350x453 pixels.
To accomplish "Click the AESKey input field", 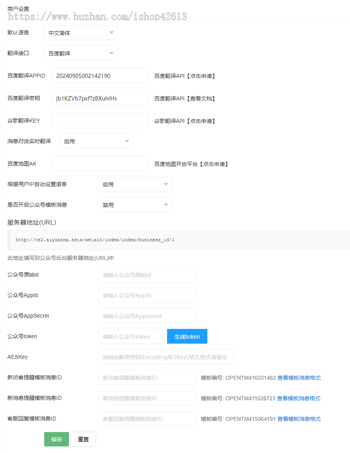I will 166,357.
